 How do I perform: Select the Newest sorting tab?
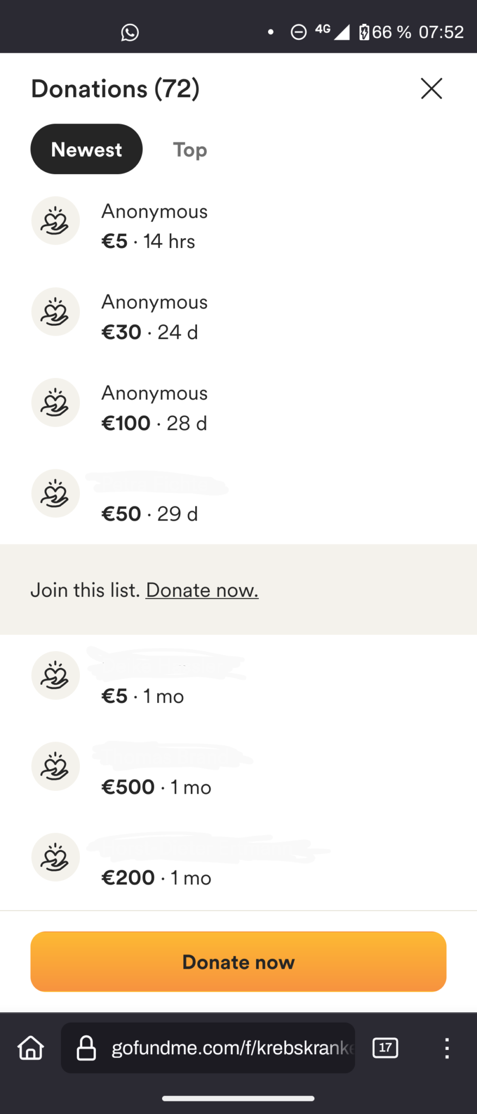coord(86,149)
